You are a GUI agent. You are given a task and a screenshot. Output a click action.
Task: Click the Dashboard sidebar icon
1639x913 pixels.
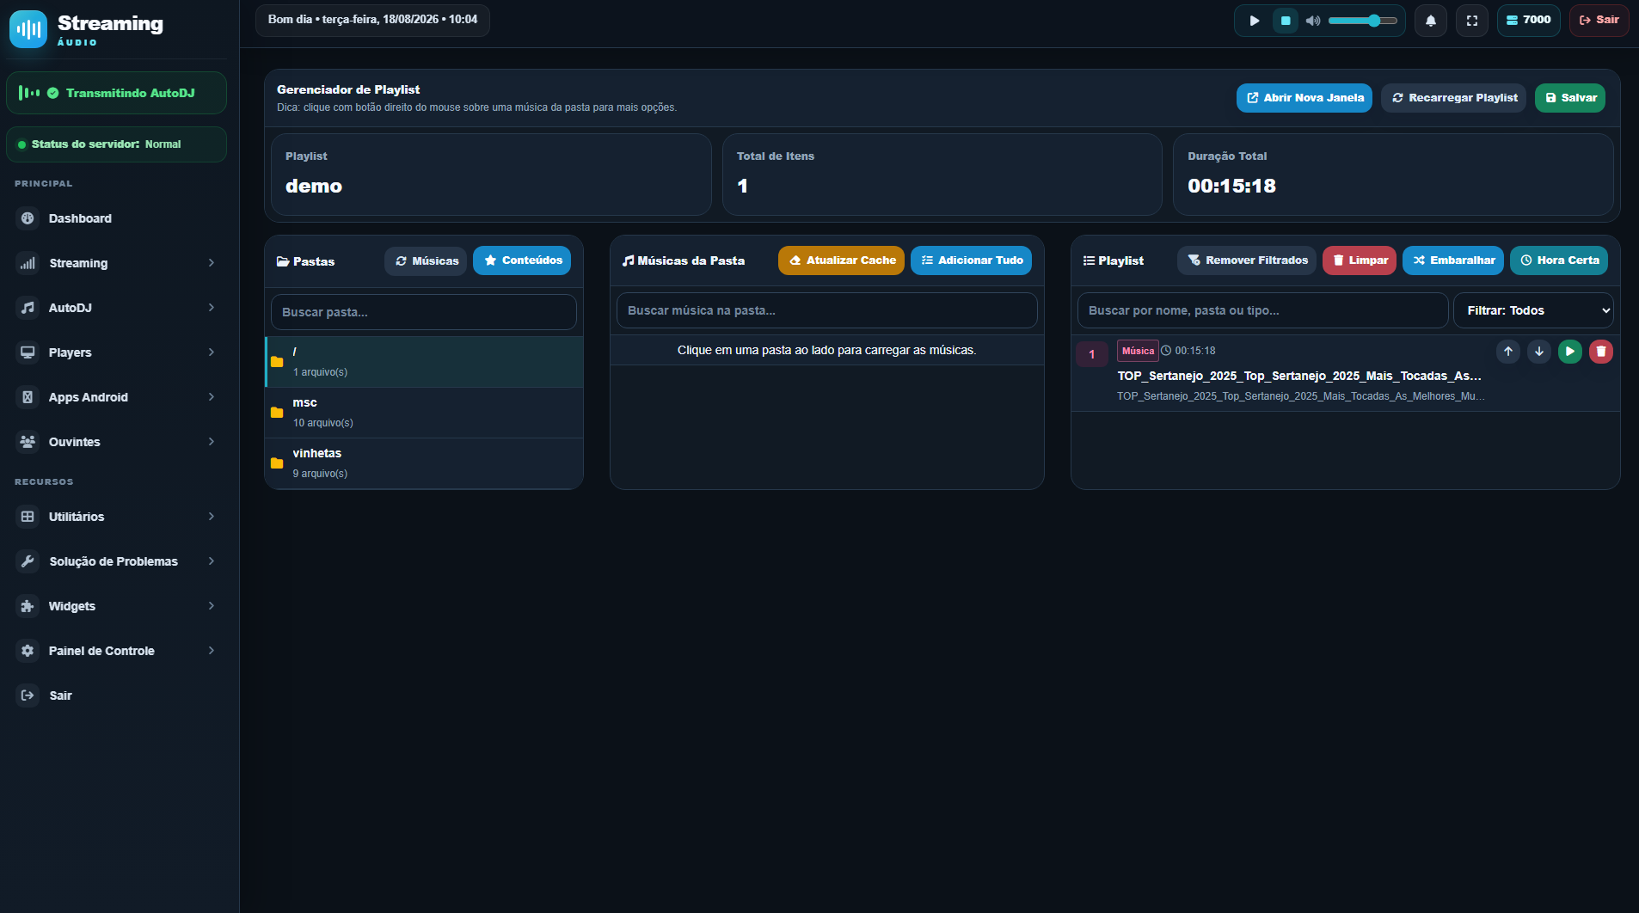(x=28, y=218)
